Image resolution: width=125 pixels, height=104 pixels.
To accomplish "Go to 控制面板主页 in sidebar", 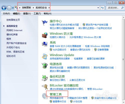I will tap(13, 20).
